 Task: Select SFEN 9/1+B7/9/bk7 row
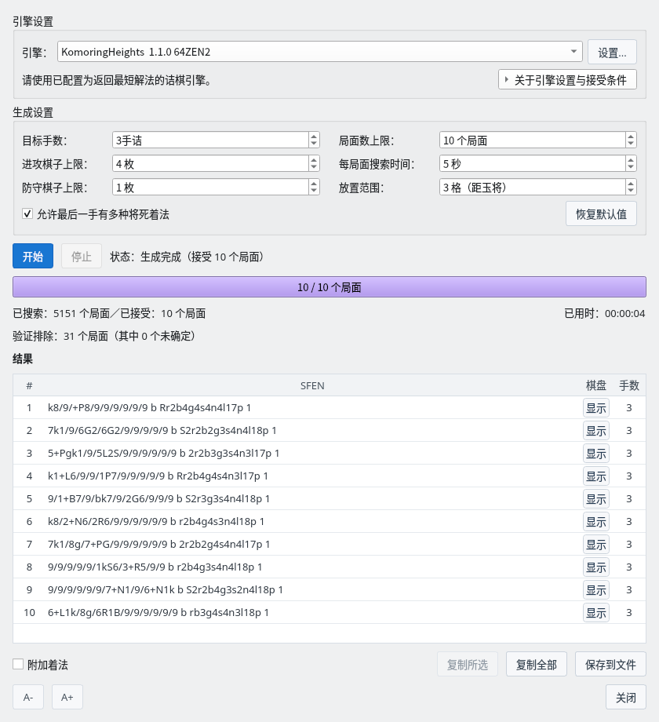point(329,498)
